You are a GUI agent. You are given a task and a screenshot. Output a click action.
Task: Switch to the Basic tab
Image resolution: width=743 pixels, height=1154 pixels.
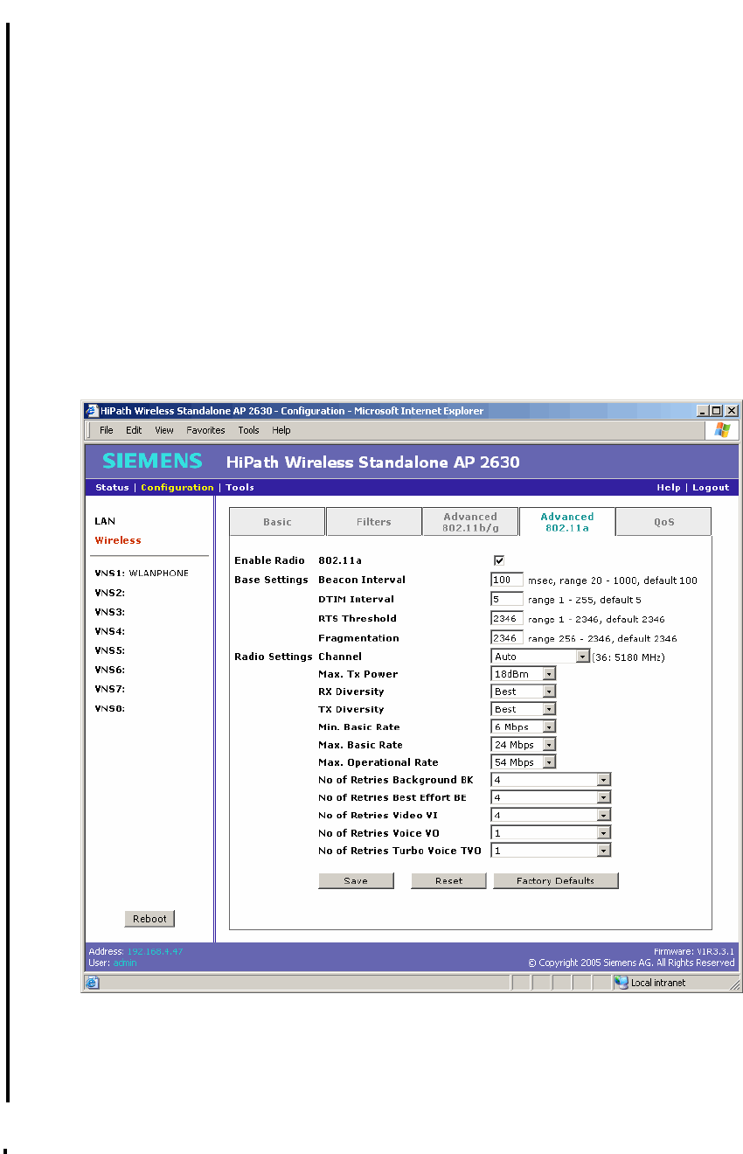pos(277,522)
